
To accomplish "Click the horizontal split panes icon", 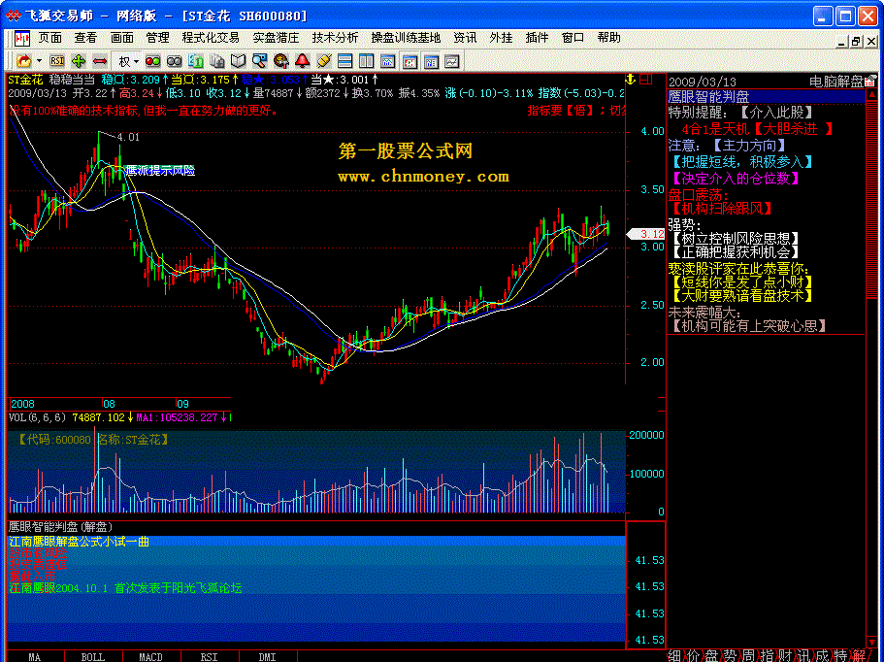I will [344, 61].
